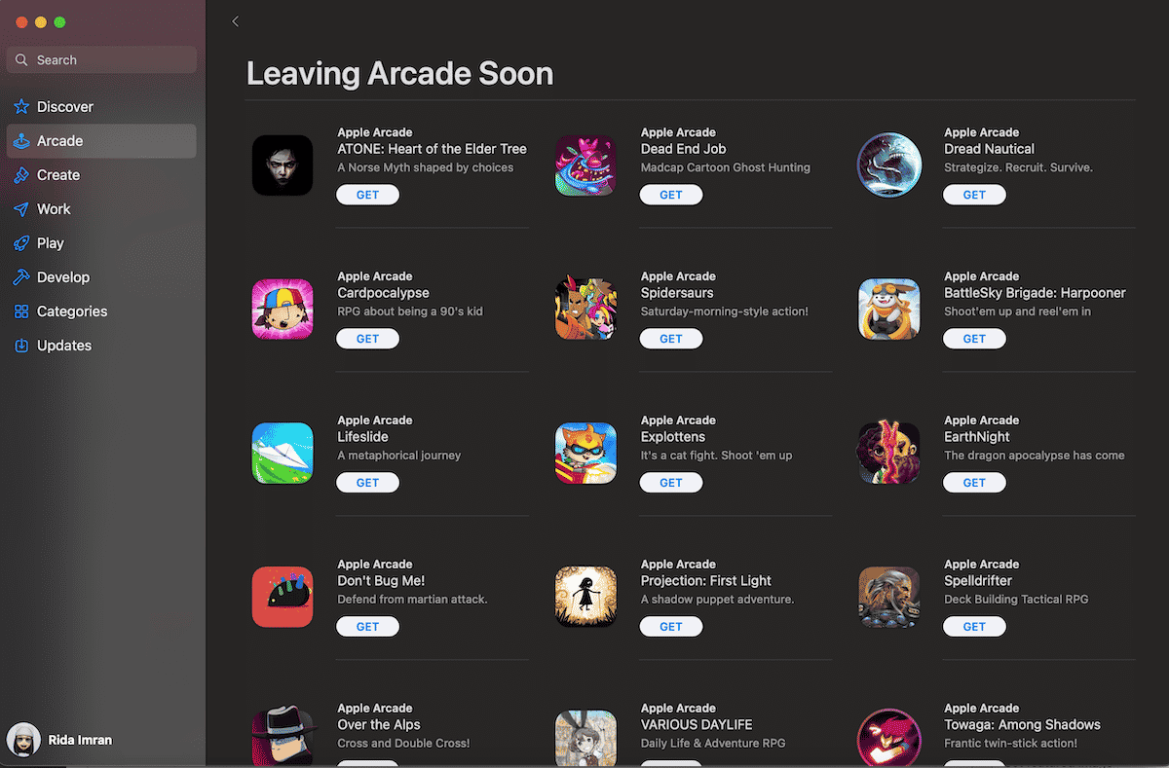Open the Spidersaurs game icon

[585, 310]
